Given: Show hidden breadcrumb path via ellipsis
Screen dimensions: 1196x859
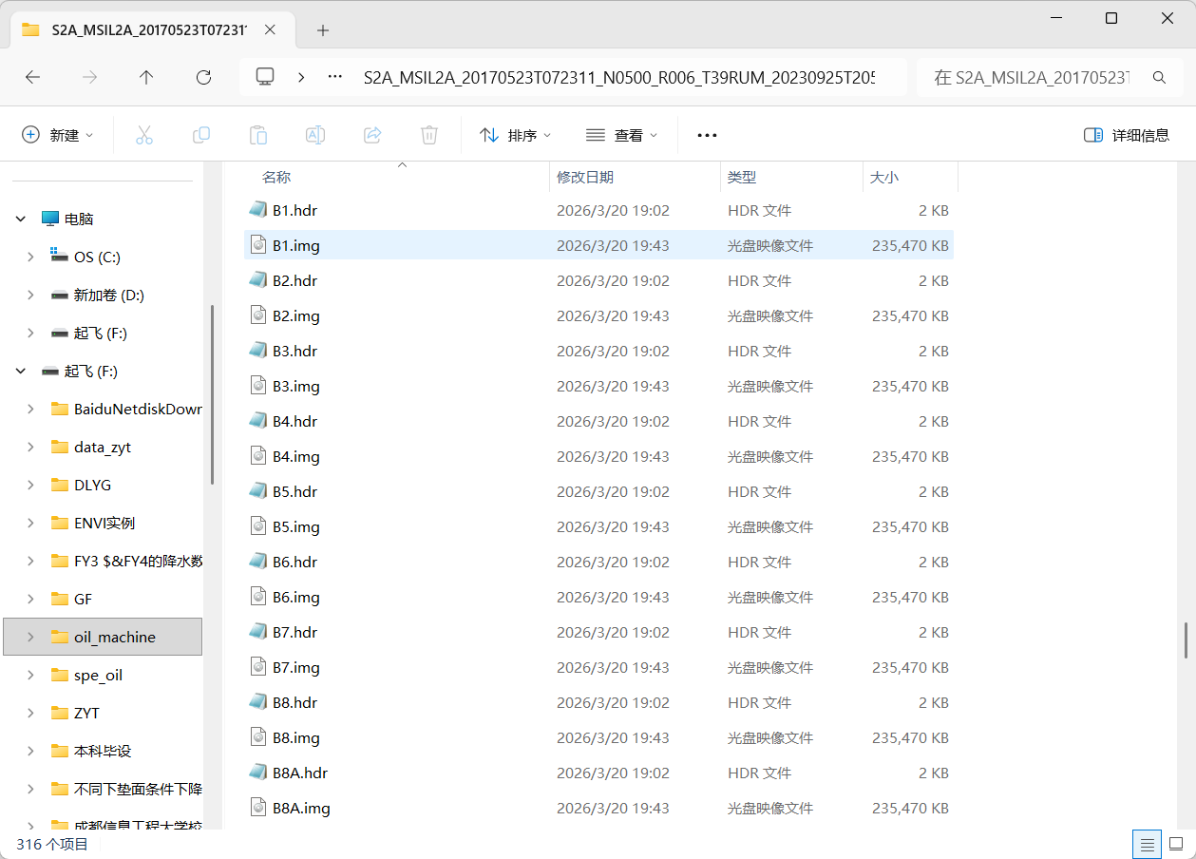Looking at the screenshot, I should tap(334, 77).
